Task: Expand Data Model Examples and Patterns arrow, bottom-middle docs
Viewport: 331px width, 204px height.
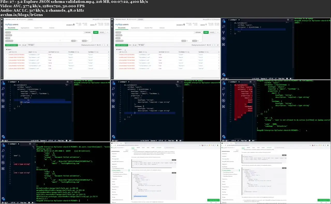Action: pos(112,174)
